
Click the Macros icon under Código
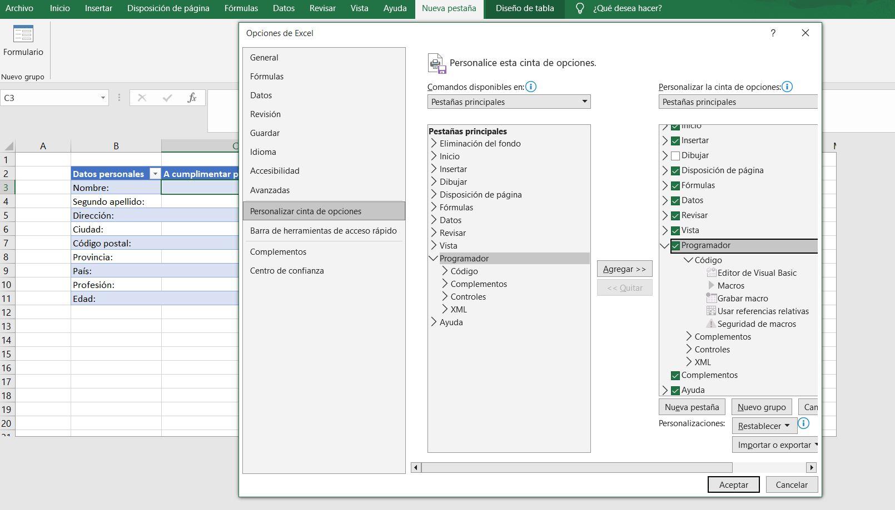point(712,285)
